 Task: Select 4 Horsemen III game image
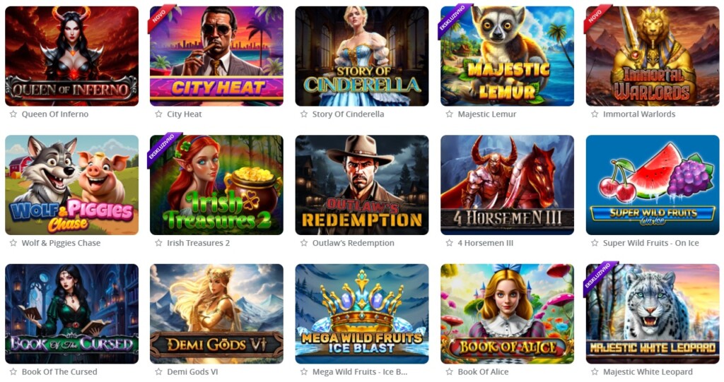(x=507, y=184)
